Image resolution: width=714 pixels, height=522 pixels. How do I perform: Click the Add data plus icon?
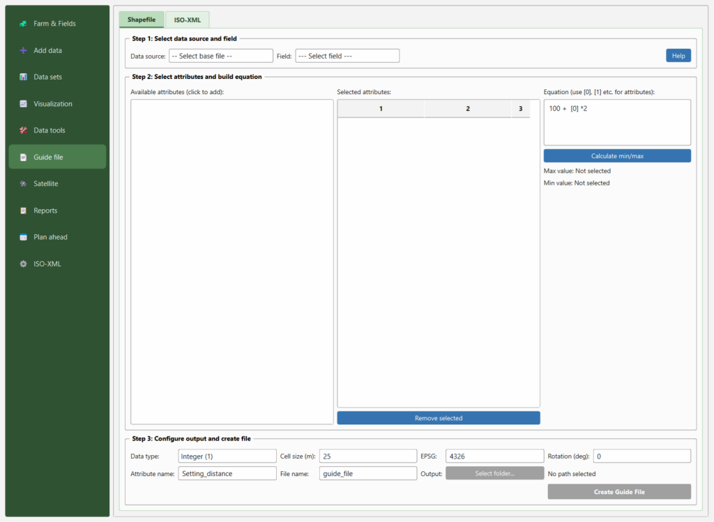click(23, 50)
